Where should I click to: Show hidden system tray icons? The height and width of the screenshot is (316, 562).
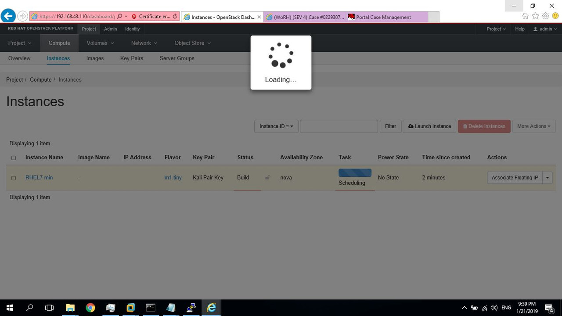click(464, 308)
